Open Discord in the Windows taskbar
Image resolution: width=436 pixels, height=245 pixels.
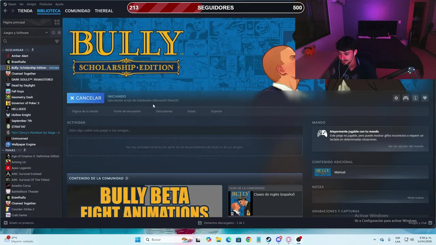point(279,240)
